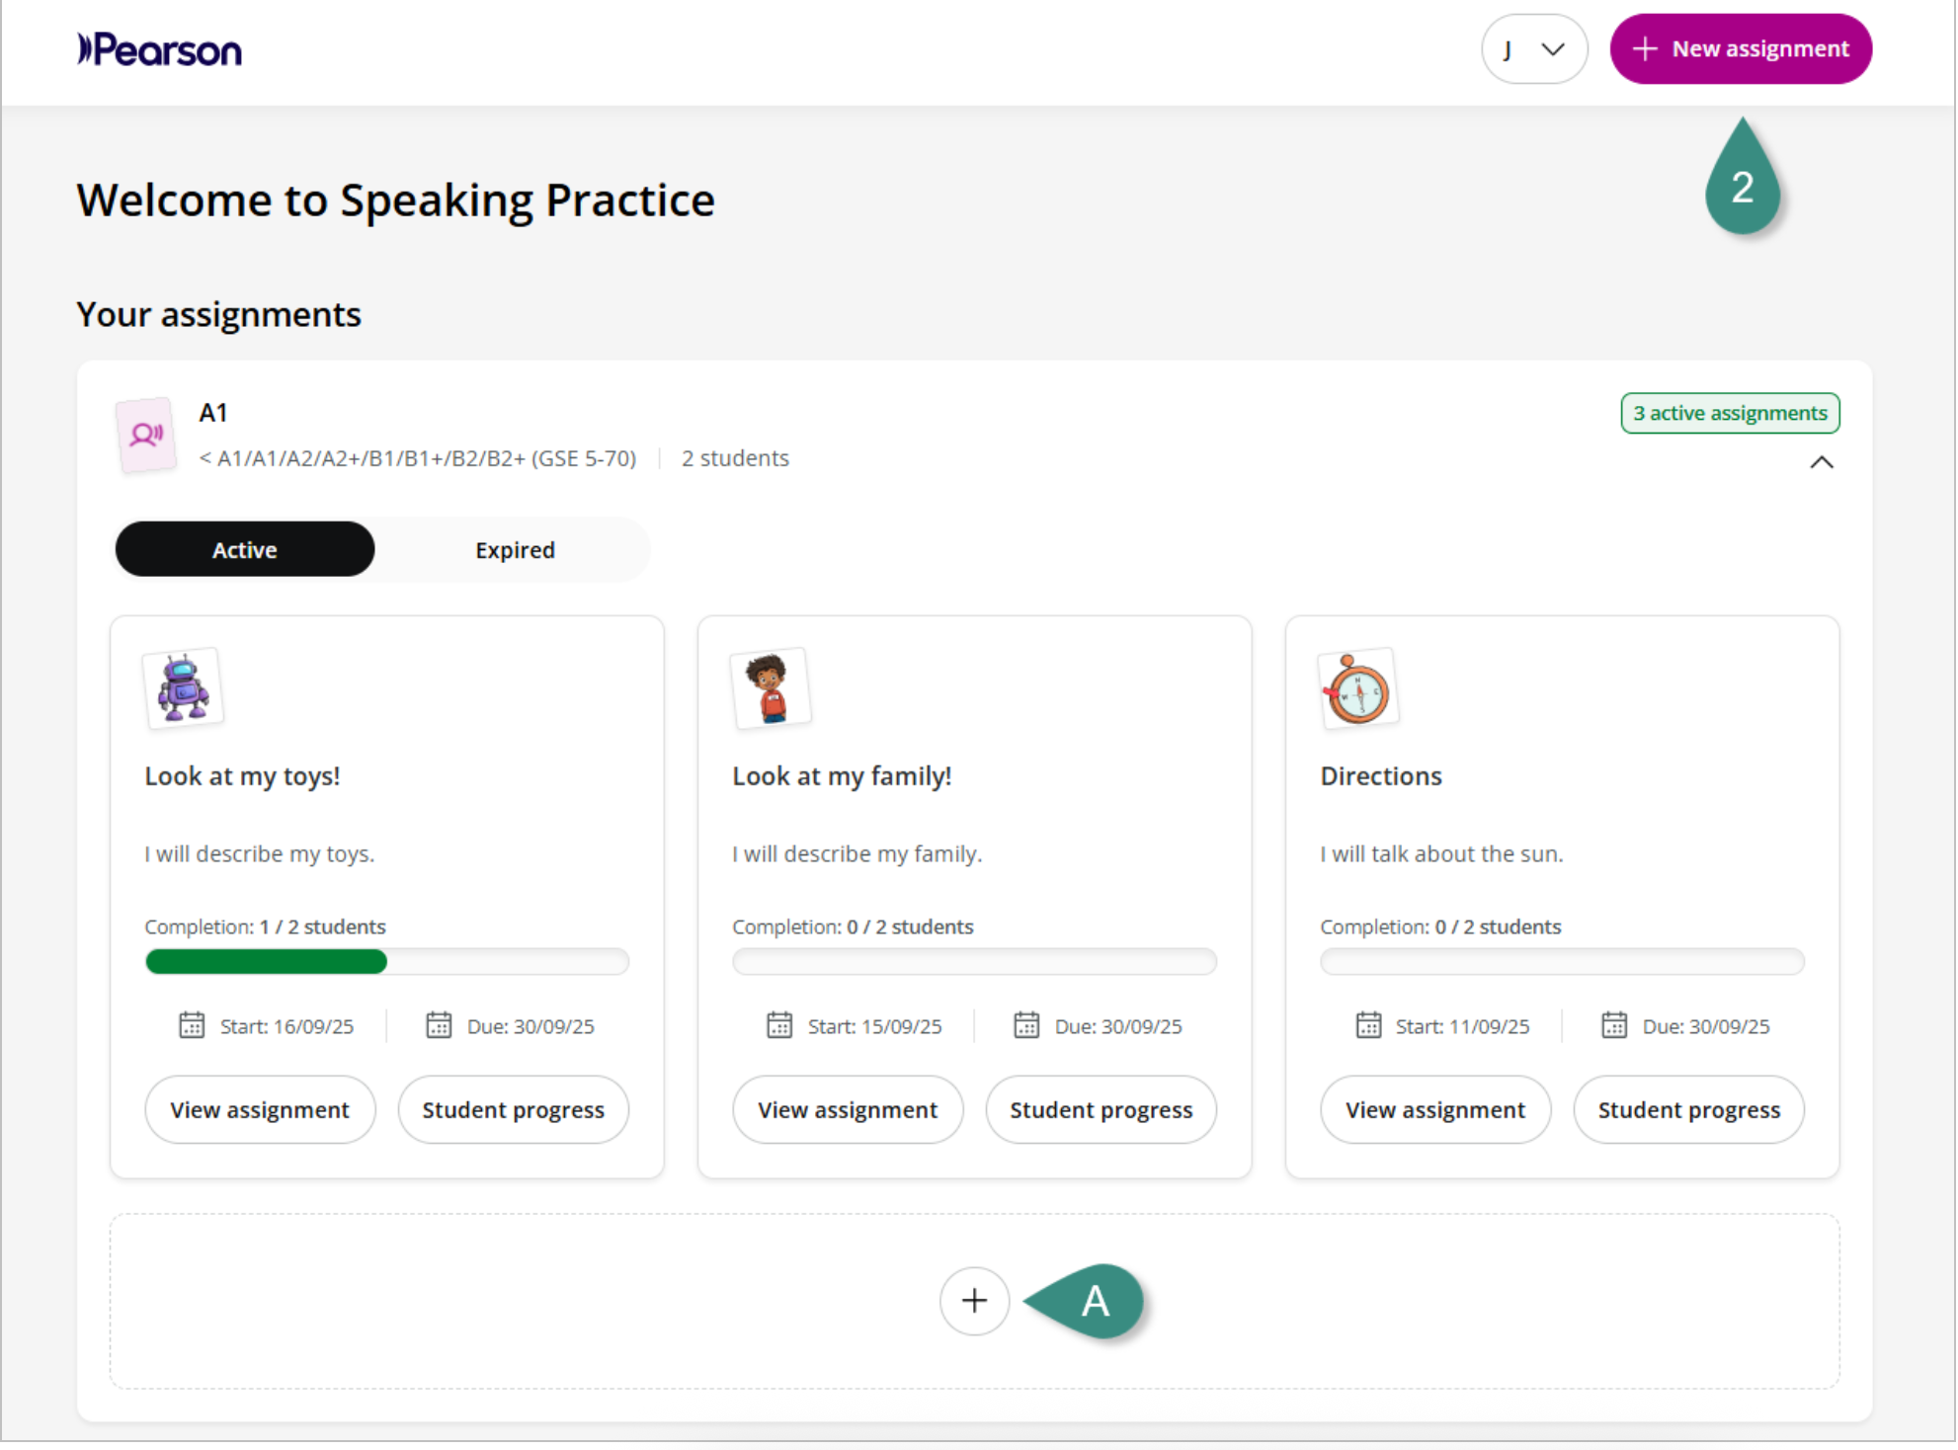Click the toys completion progress bar
1958x1450 pixels.
[386, 961]
